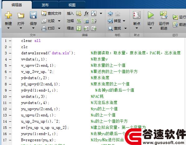Click in code 'clear all' on line 1
Image resolution: width=186 pixels, height=145 pixels.
pos(31,41)
